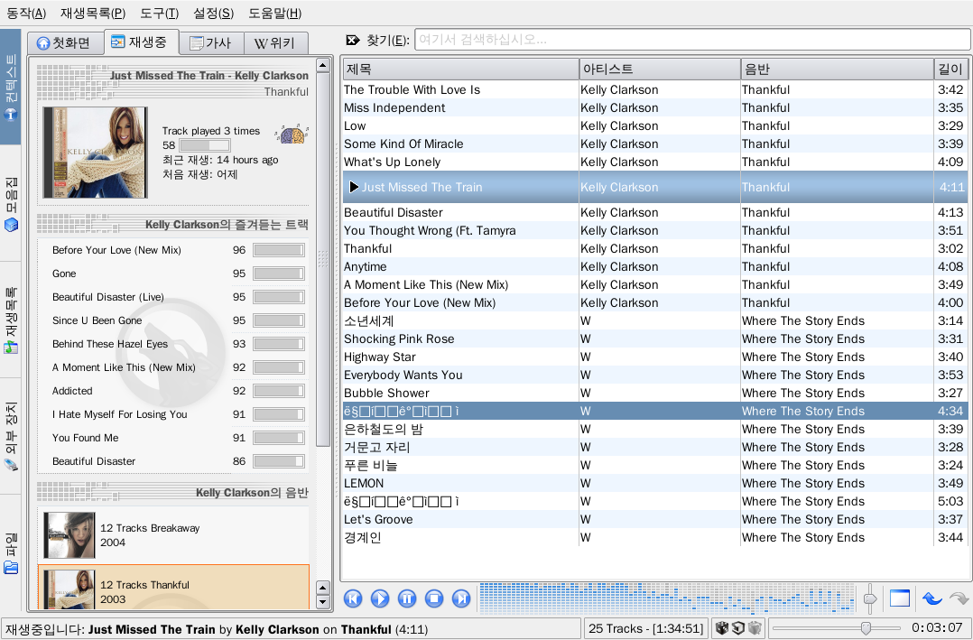The width and height of the screenshot is (973, 640).
Task: Select 'Bubble Shower' in the playlist
Action: tap(655, 393)
